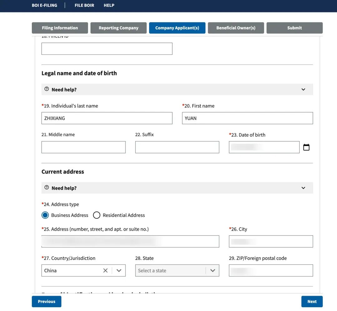
Task: Open the Submit tab
Action: pyautogui.click(x=295, y=28)
